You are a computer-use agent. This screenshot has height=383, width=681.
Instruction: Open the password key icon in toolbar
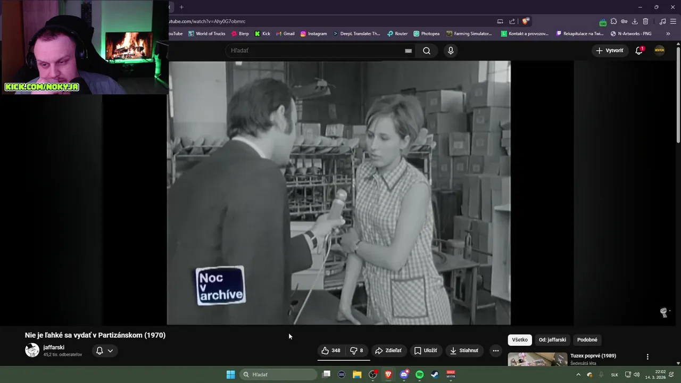tap(624, 21)
